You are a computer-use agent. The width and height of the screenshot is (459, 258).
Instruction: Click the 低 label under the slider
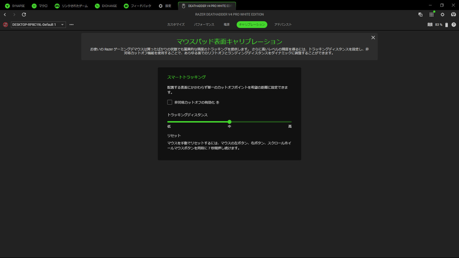point(169,126)
